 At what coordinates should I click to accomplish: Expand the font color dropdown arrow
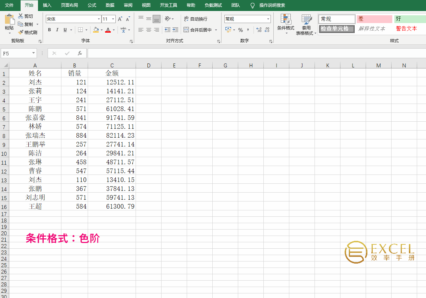[114, 30]
